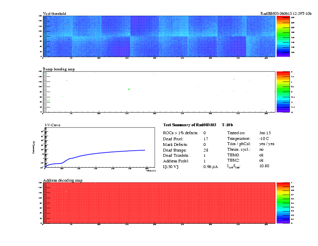This screenshot has width=318, height=246.
Task: Click the Therm. cycl. value no
Action: click(x=261, y=150)
